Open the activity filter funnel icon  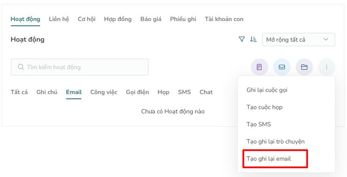pos(242,40)
